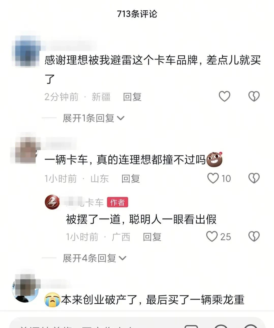This screenshot has height=328, width=274.
Task: Tap the 713条评论 comments header
Action: click(x=137, y=14)
